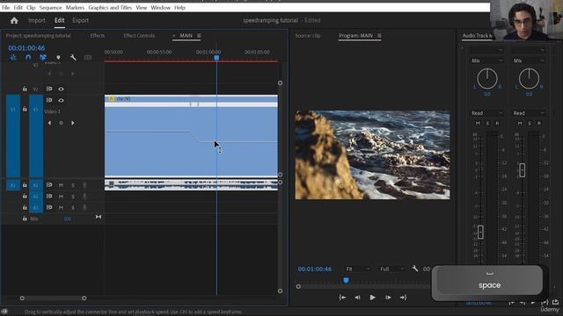
Task: Open right mixer strip top effects dropdown
Action: pos(528,51)
